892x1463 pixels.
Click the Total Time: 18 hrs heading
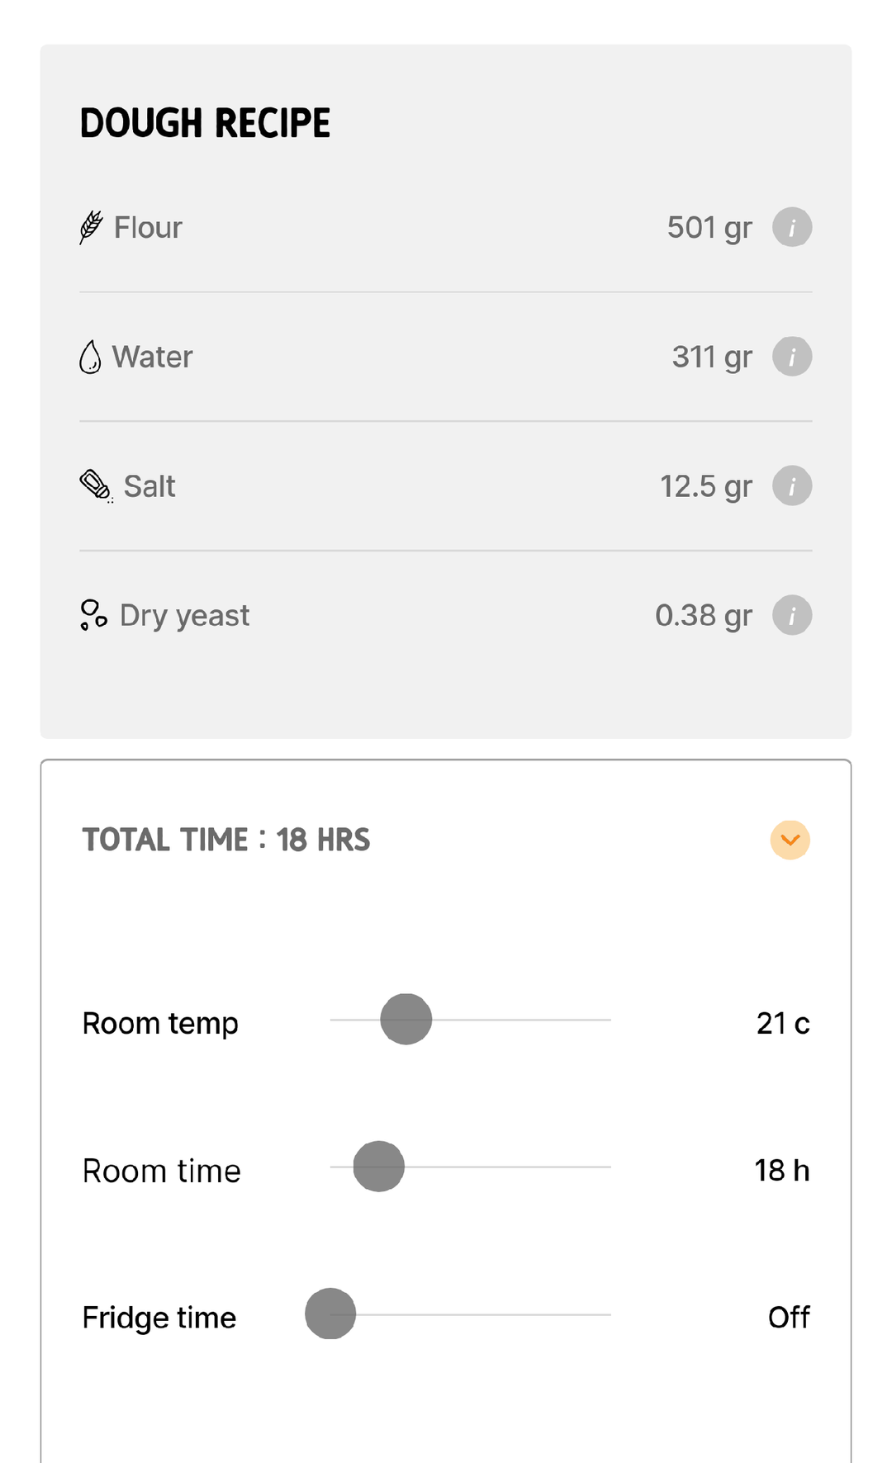click(x=226, y=840)
